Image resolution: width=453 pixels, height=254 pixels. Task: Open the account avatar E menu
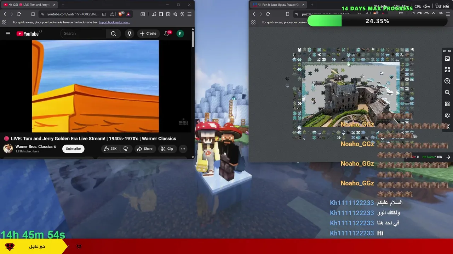tap(180, 34)
